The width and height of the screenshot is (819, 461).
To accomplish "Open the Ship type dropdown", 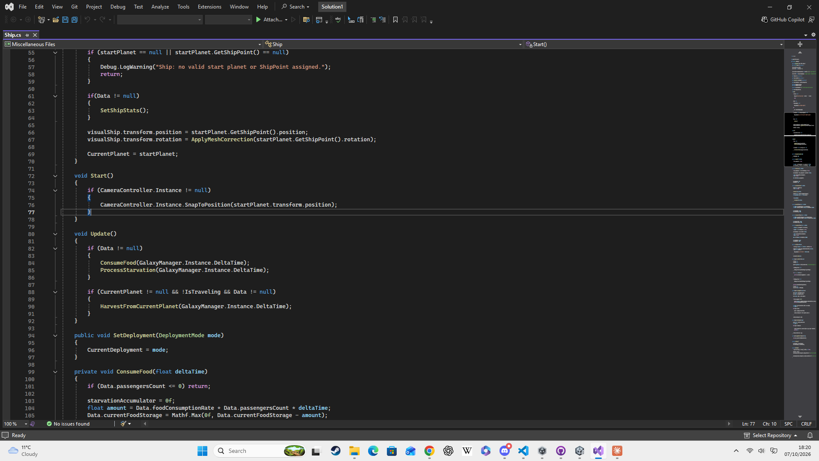I will pos(393,44).
